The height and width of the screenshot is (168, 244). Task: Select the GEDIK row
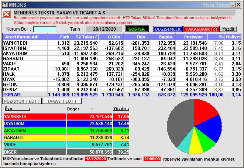122,84
